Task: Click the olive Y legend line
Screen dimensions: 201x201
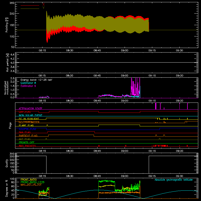Action: tap(30, 9)
